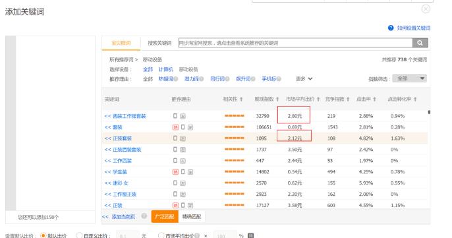Screen dimensions: 452x238
Task: Sort by 相关性 column arrow
Action: pos(241,100)
